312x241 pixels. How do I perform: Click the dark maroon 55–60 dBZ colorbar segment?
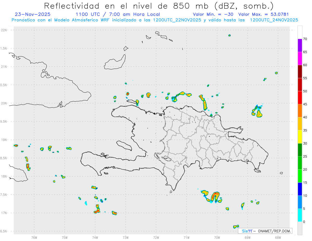pos(300,71)
